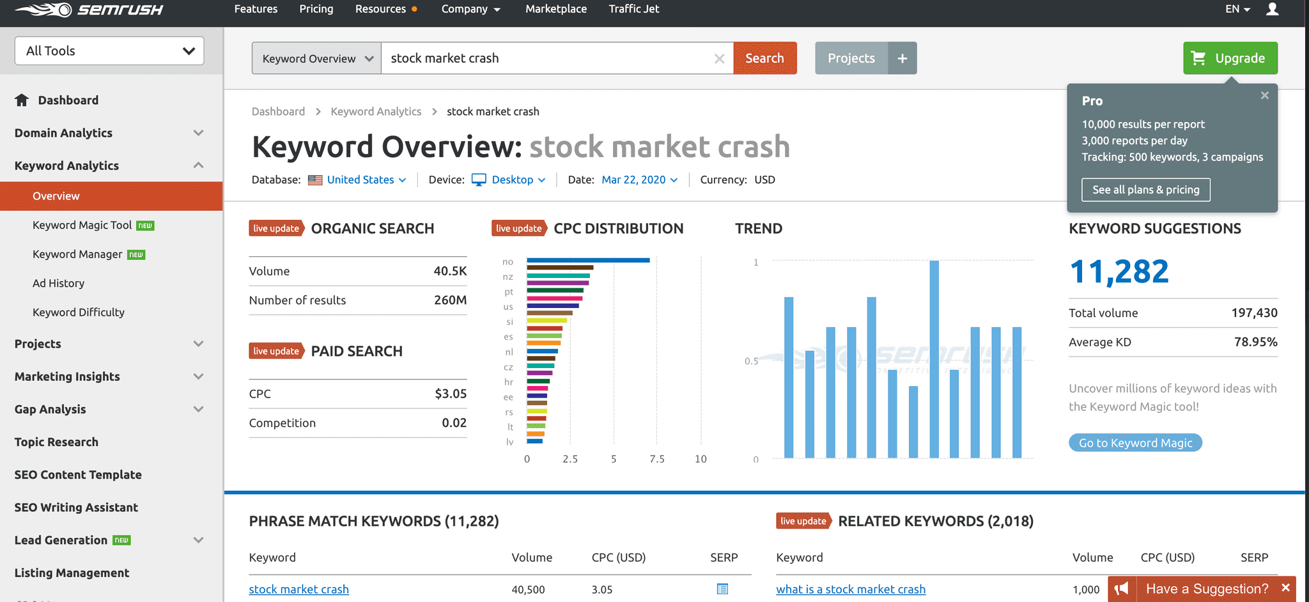Close the Pro plan tooltip

tap(1264, 95)
